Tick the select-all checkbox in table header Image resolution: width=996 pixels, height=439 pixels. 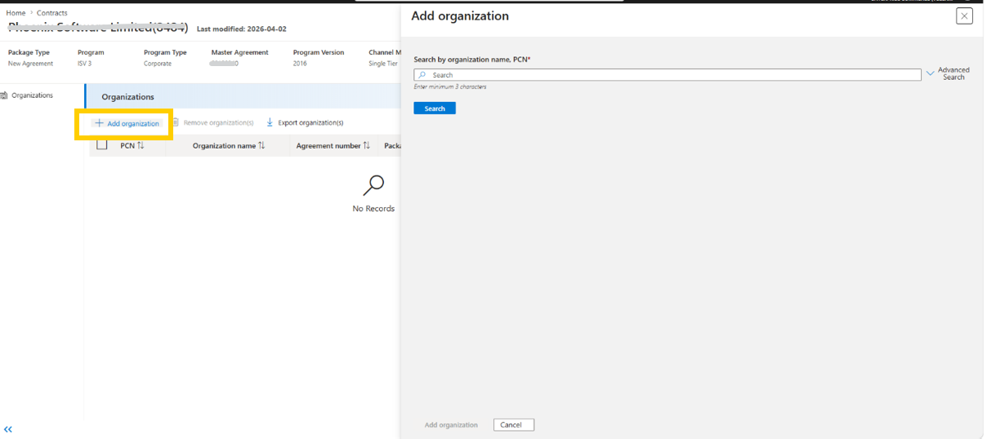tap(102, 145)
